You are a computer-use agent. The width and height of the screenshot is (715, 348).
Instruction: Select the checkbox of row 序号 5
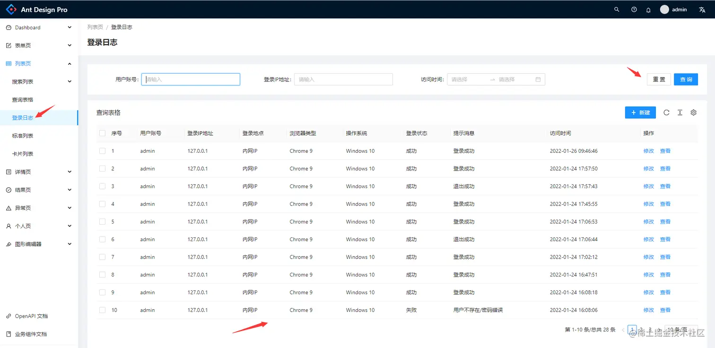102,222
